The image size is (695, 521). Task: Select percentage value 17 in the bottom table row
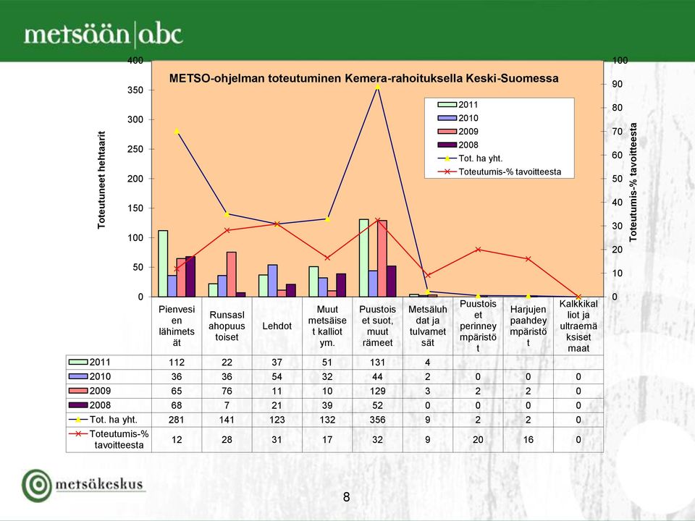pos(327,439)
